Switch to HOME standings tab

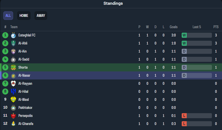24,16
